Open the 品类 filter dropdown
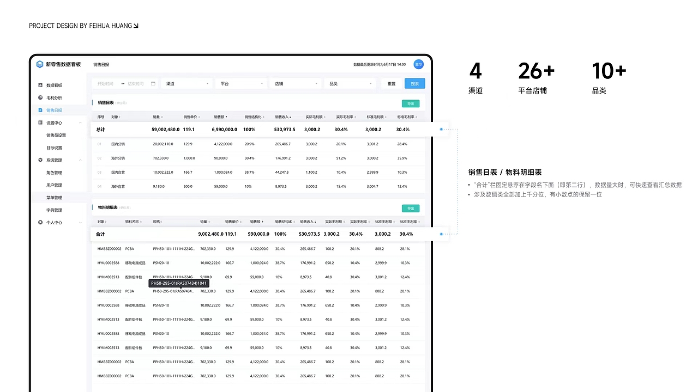The width and height of the screenshot is (698, 392). click(x=350, y=84)
